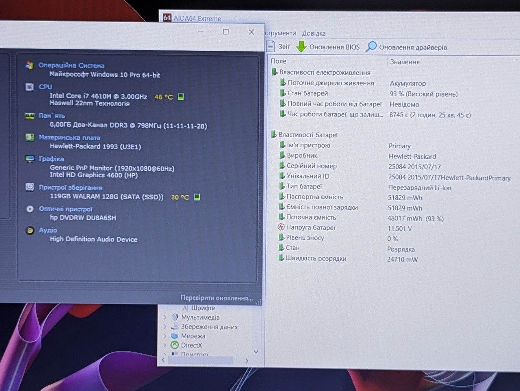
Task: Click the Оновлення драйверів toolbar button label
Action: click(413, 48)
